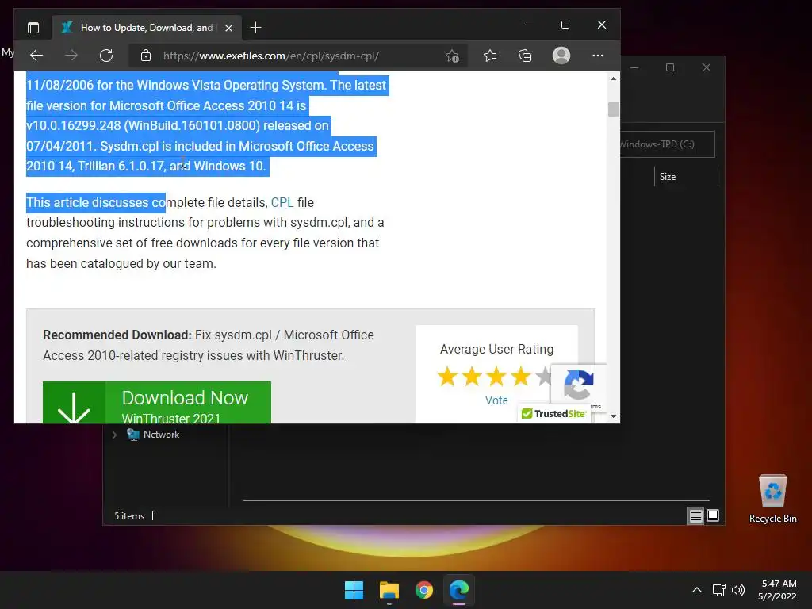Open the Collections panel

tap(525, 56)
